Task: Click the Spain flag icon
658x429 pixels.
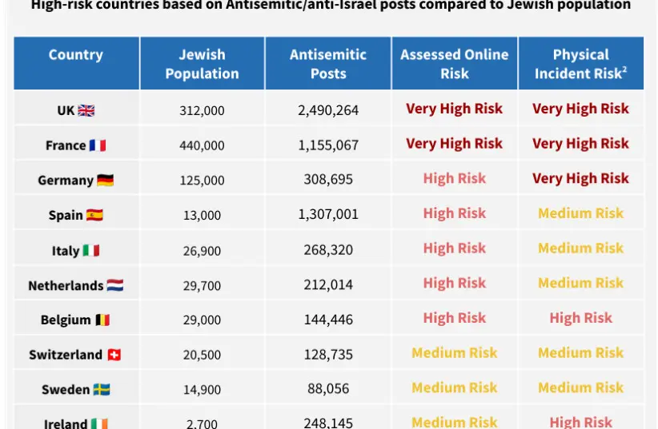Action: [x=94, y=215]
